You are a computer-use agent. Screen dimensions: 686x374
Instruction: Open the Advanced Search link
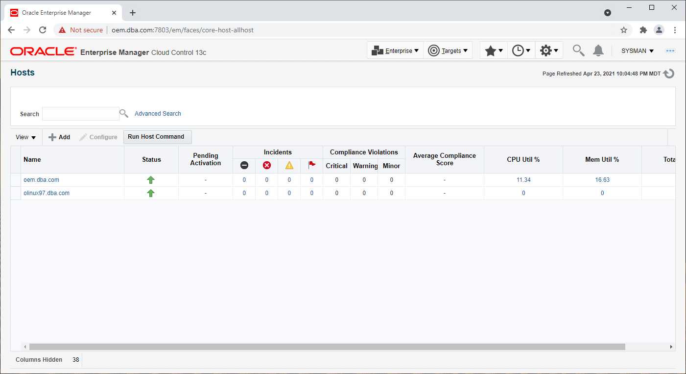[x=158, y=114]
